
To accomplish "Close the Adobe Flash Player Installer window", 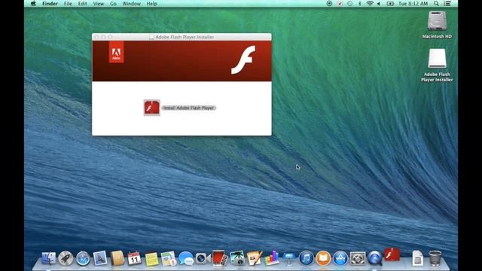I will tap(97, 37).
